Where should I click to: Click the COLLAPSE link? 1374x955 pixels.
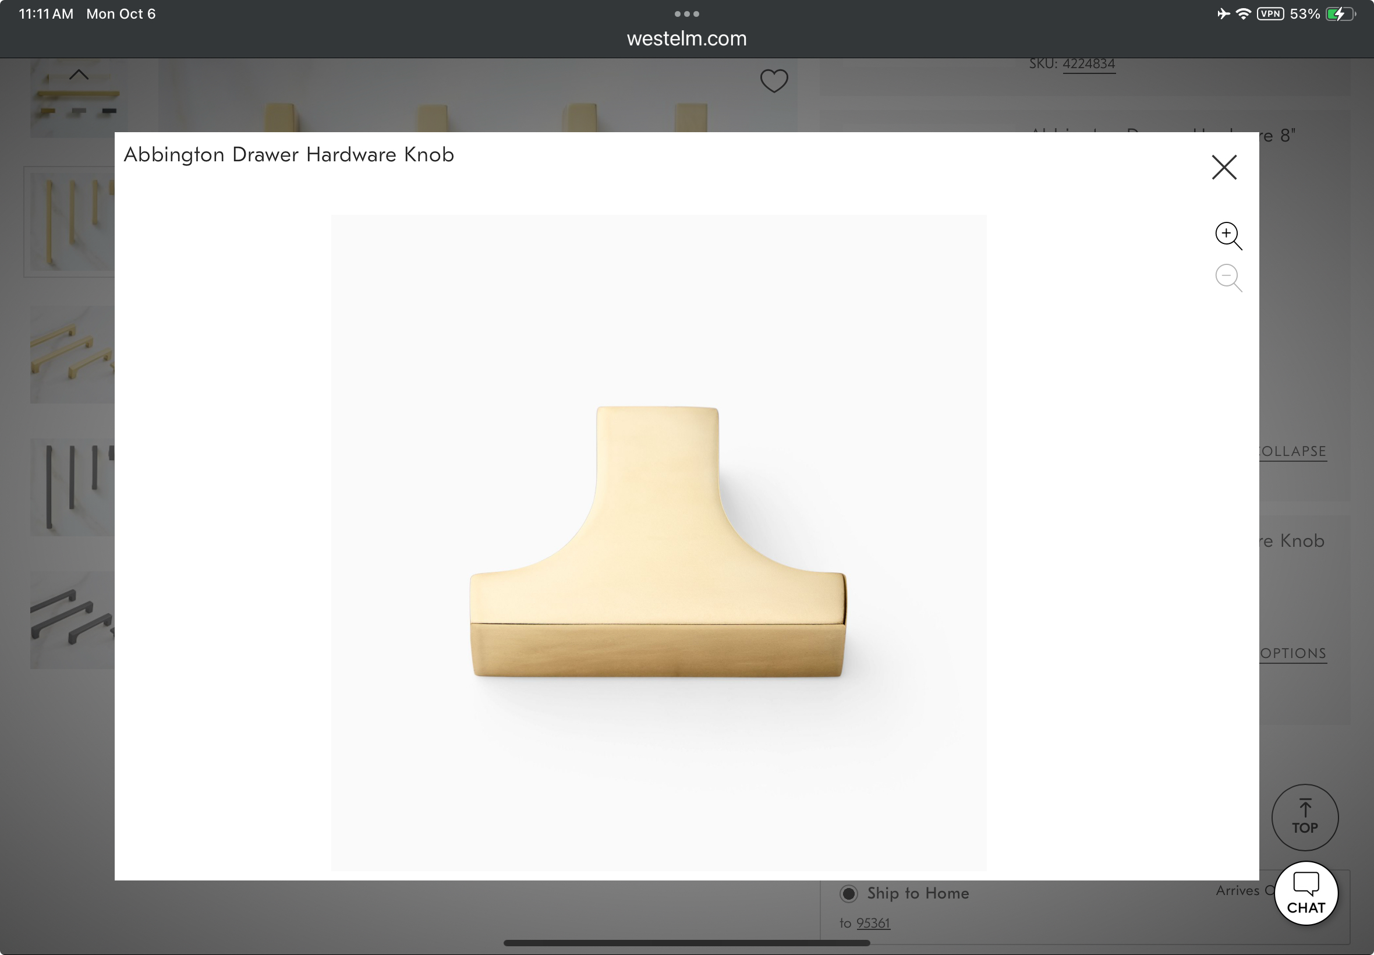1292,451
